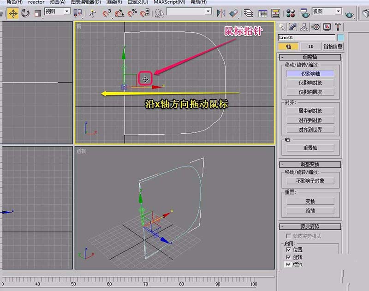Open the Curve Editor icon

(x=262, y=13)
